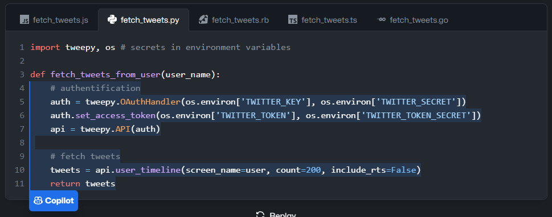Click the Copilot logo icon in badge
The width and height of the screenshot is (552, 217).
(x=38, y=201)
